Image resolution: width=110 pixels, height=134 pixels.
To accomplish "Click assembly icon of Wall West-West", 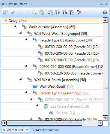I will [x=30, y=33].
